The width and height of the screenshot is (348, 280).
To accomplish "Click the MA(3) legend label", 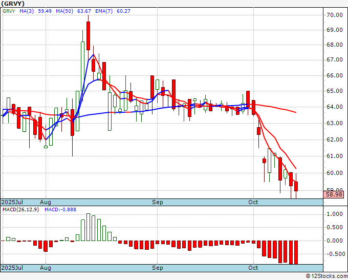I will tap(27, 11).
